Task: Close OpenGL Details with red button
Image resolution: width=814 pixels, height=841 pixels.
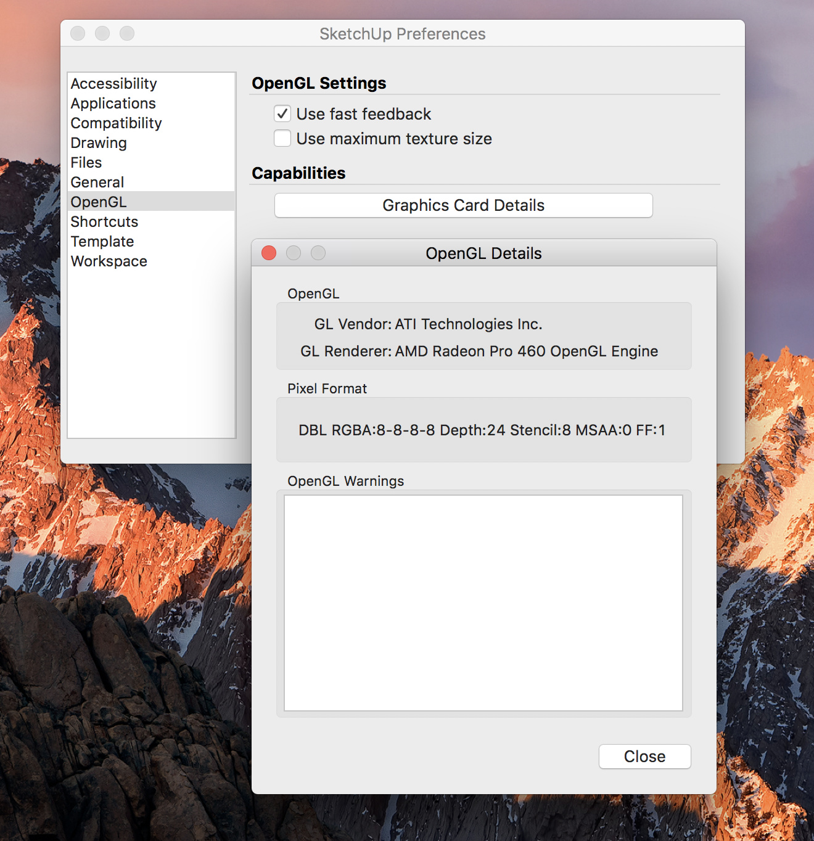Action: 269,253
